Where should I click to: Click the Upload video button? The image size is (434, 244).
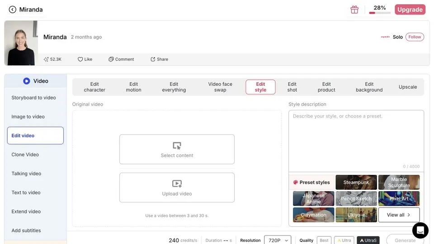click(x=177, y=188)
